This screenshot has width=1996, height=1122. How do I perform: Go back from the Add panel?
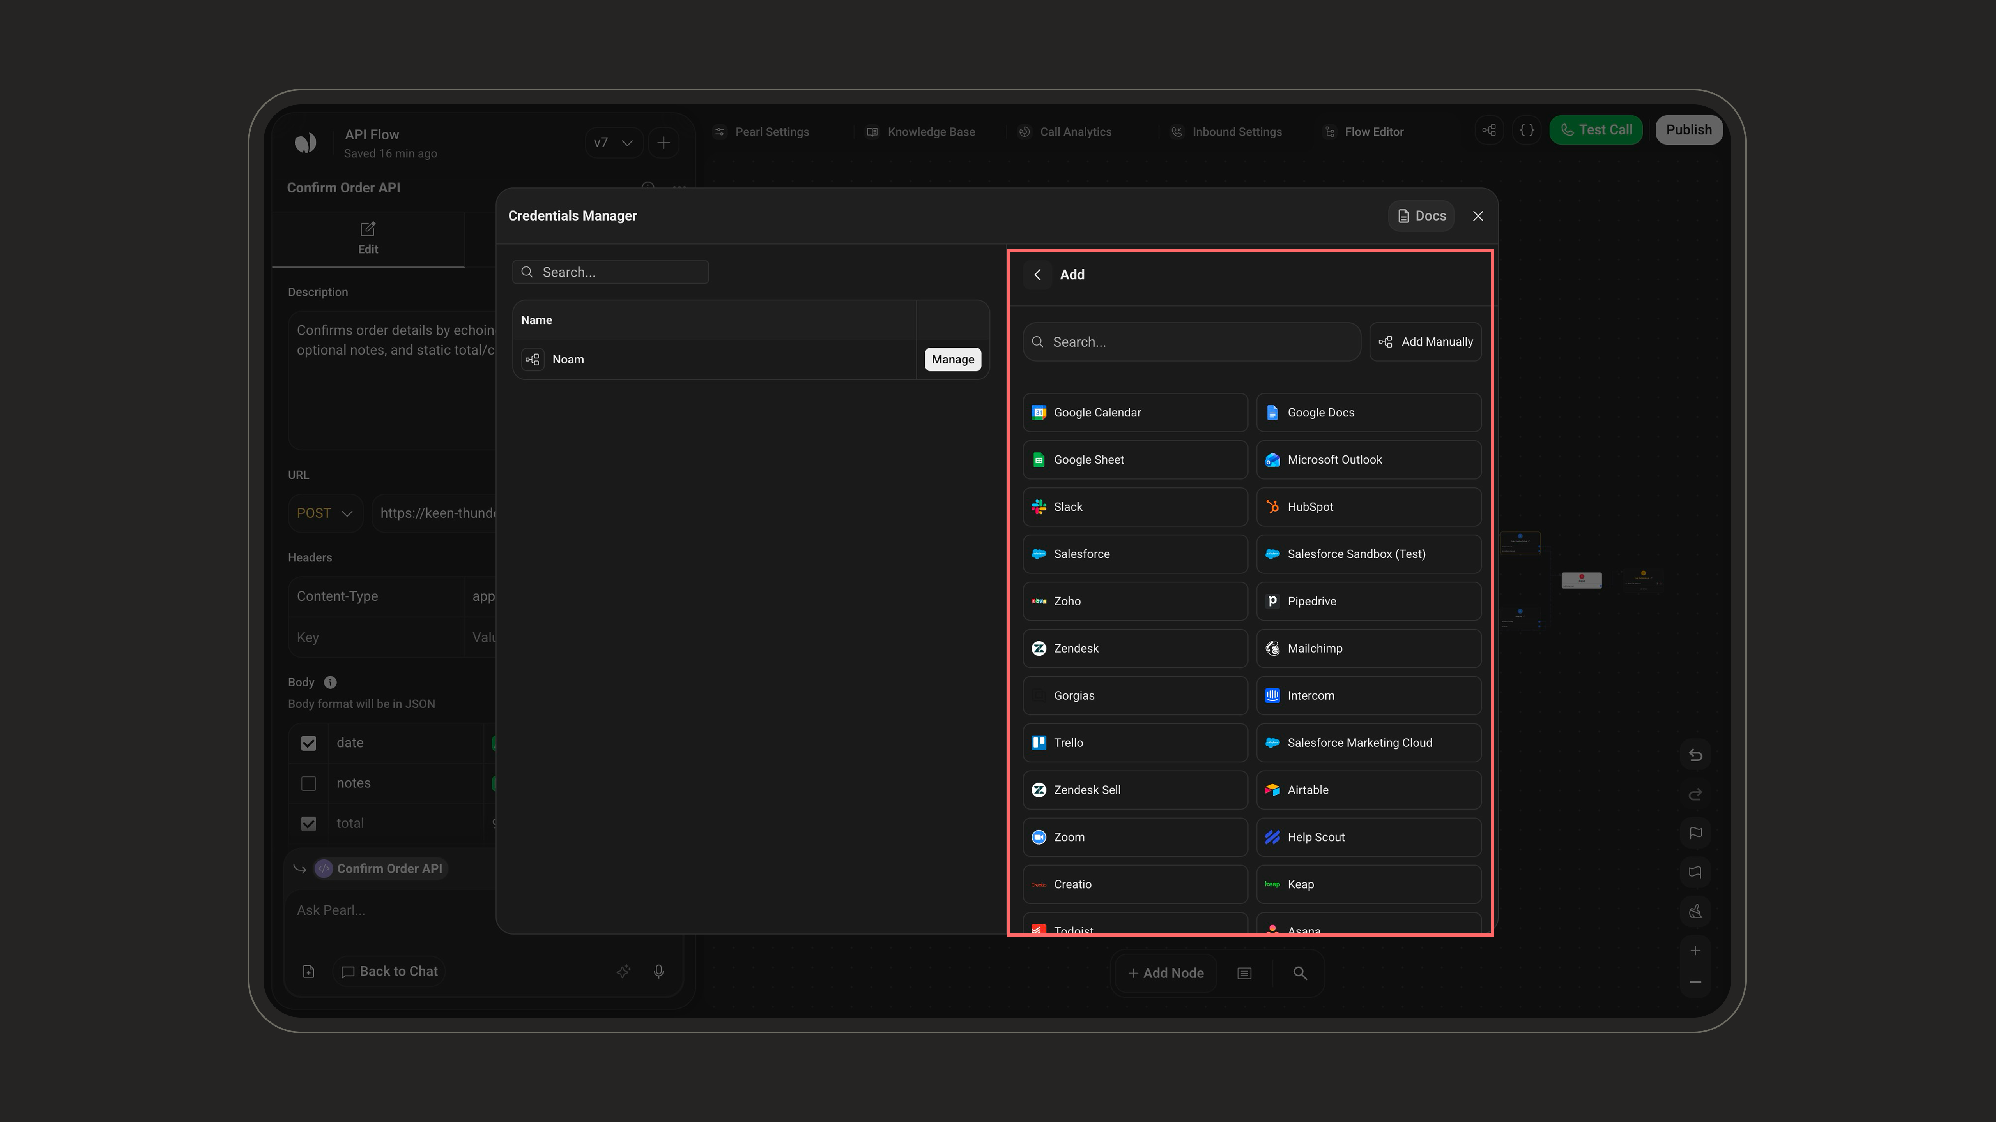pos(1037,275)
